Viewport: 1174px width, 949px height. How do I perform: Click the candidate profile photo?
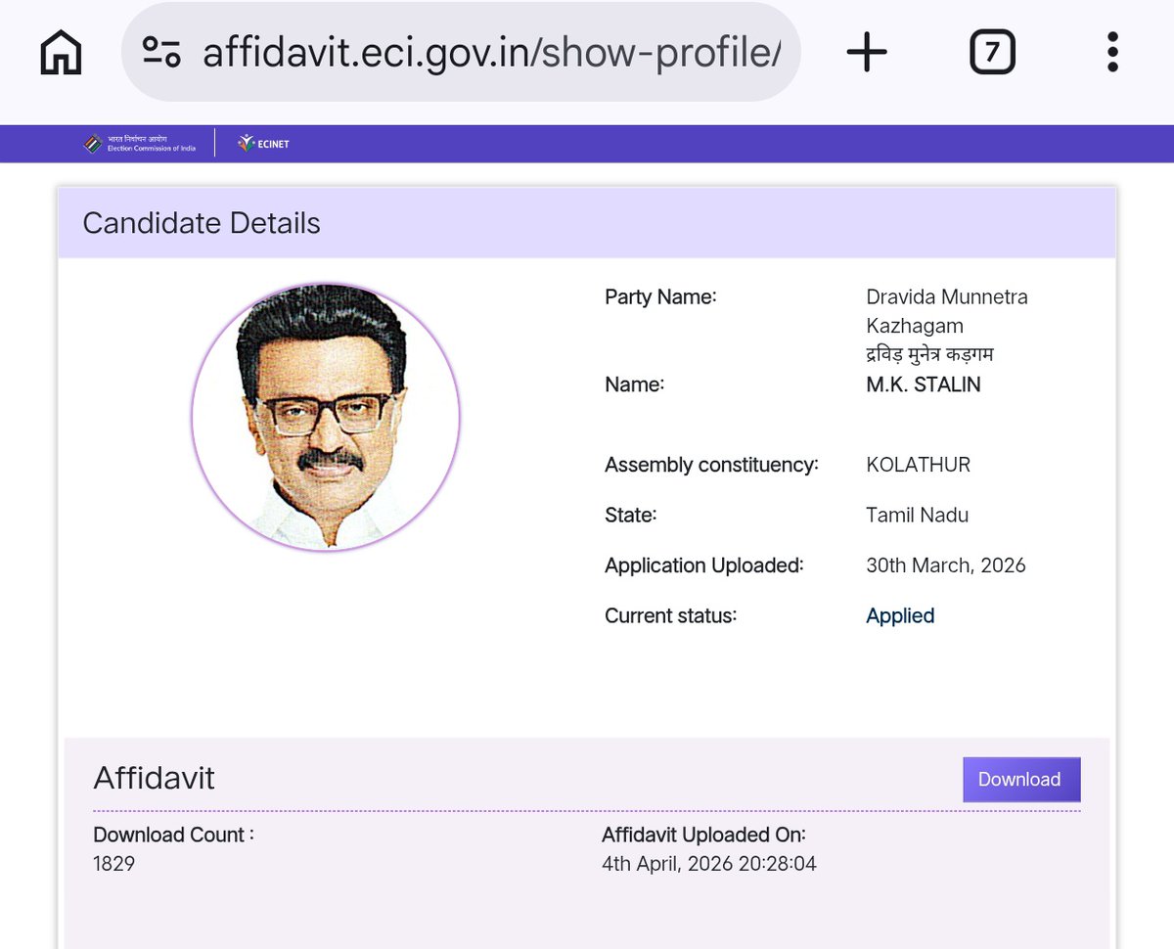pos(326,417)
